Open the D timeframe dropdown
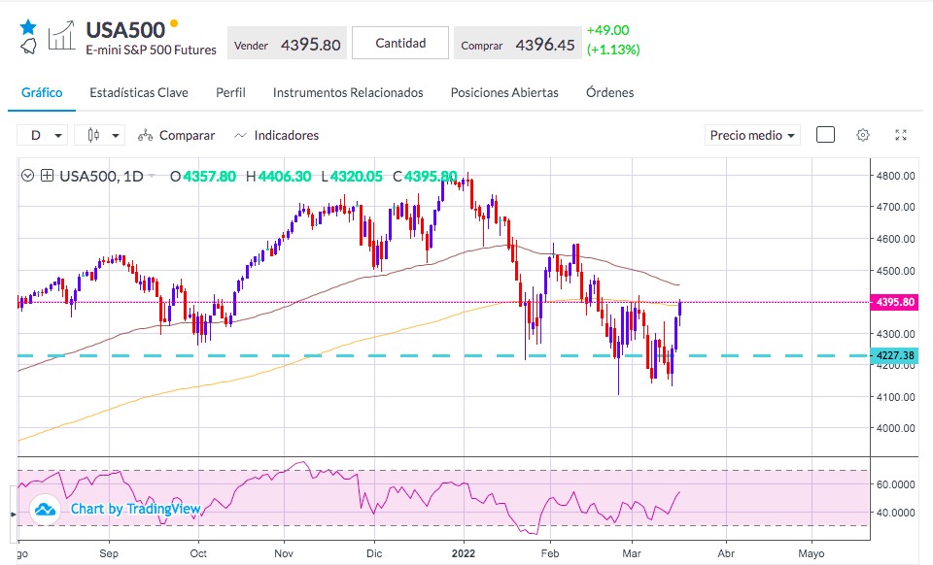 (42, 136)
